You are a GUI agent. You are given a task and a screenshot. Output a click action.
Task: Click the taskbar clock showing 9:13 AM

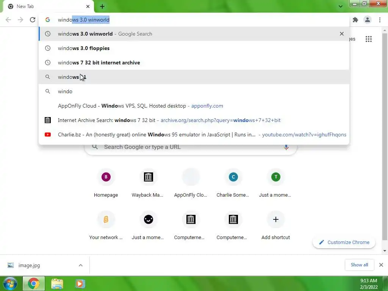(x=368, y=283)
